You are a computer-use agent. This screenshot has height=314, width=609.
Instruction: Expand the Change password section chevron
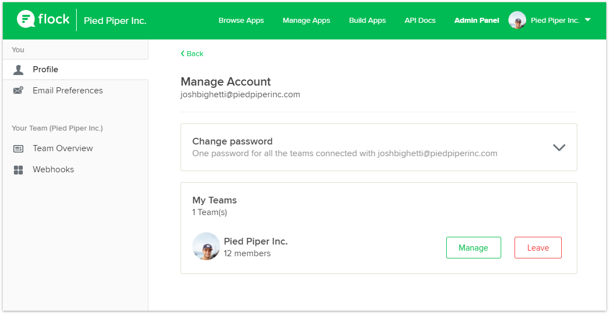pos(559,147)
